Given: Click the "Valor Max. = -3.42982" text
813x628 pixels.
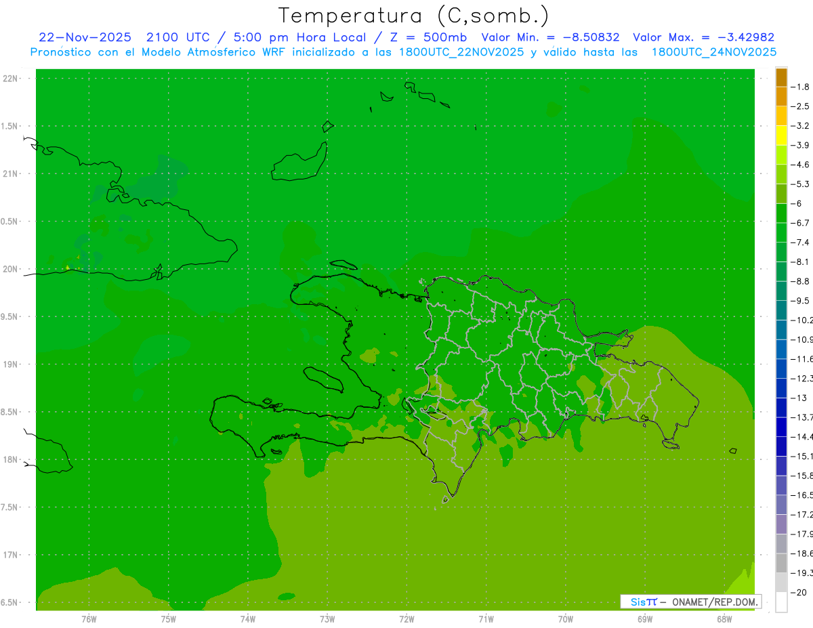Looking at the screenshot, I should point(704,37).
